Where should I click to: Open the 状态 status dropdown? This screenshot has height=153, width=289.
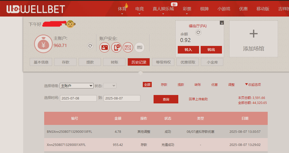pos(110,86)
